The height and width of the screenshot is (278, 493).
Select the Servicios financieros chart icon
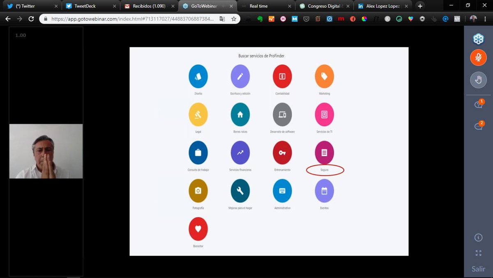[x=240, y=153]
